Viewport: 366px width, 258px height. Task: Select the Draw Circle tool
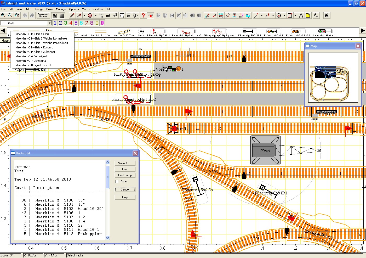[279, 15]
